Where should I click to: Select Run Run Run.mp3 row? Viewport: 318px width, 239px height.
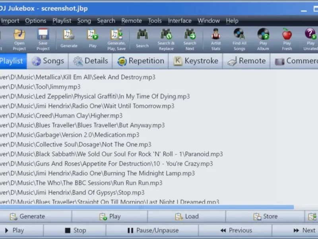159,183
